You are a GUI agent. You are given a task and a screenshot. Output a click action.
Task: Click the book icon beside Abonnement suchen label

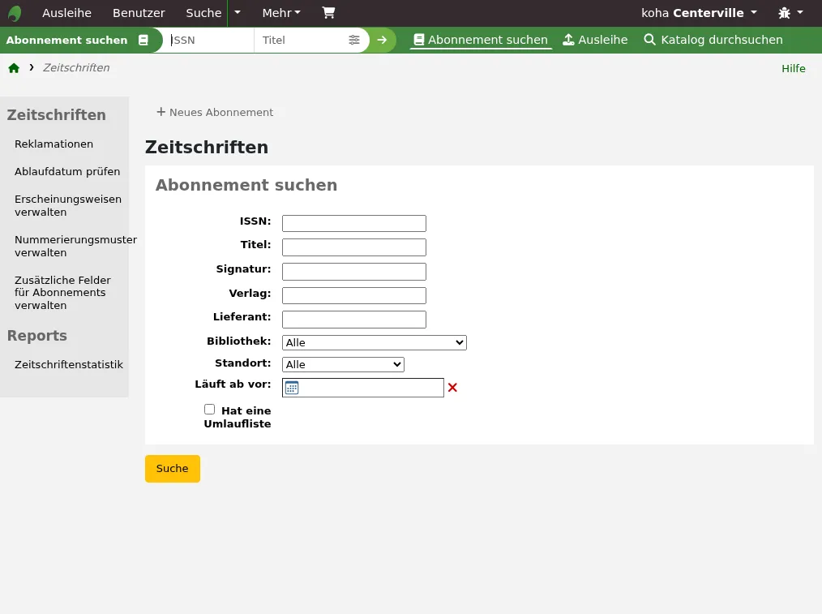143,40
